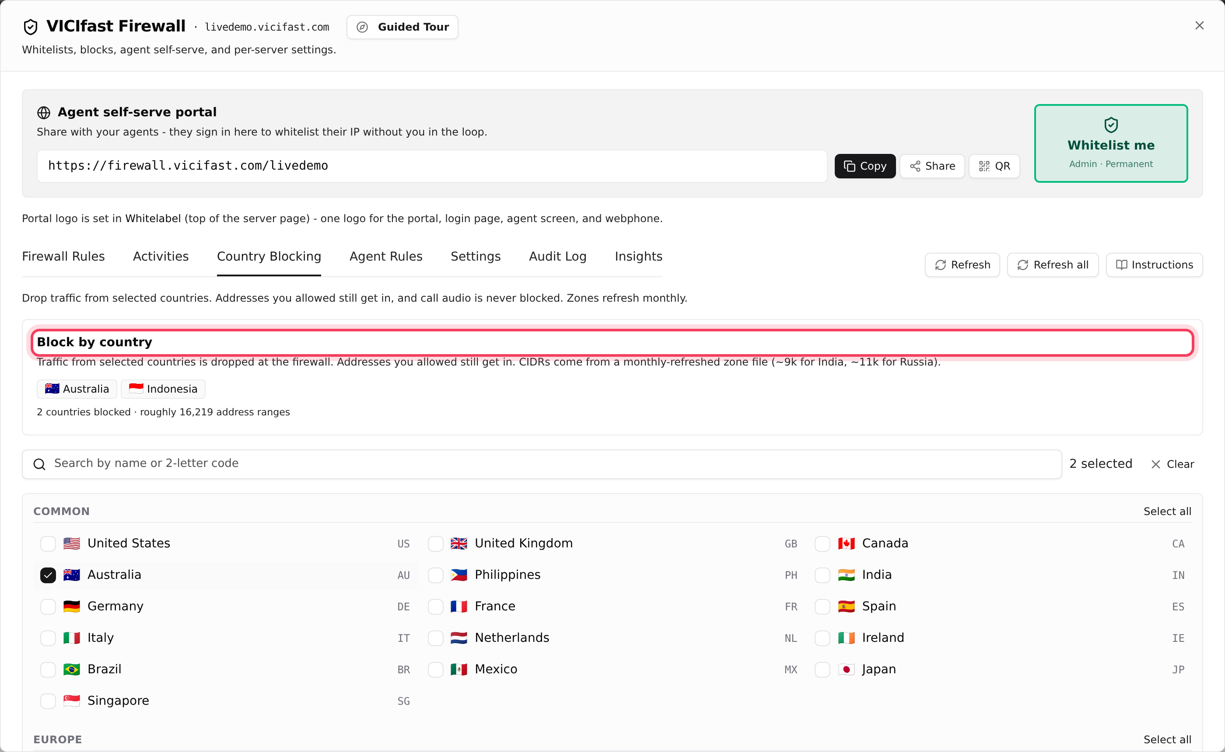Click the United Kingdom flag icon
This screenshot has height=752, width=1225.
(x=459, y=543)
